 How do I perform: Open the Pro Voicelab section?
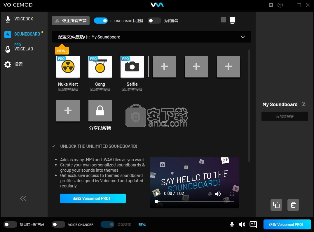(x=24, y=48)
